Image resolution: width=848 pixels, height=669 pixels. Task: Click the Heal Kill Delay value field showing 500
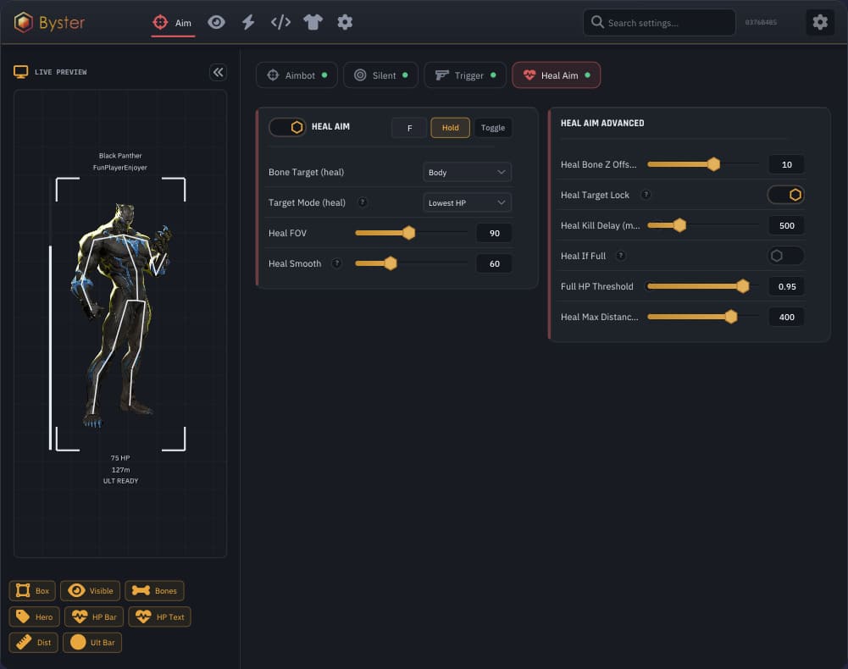click(786, 225)
